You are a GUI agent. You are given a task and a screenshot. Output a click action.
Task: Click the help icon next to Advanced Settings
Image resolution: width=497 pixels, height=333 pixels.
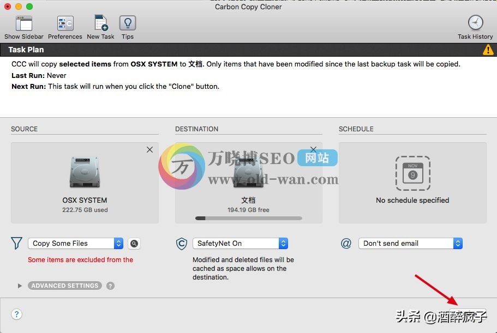click(x=111, y=286)
